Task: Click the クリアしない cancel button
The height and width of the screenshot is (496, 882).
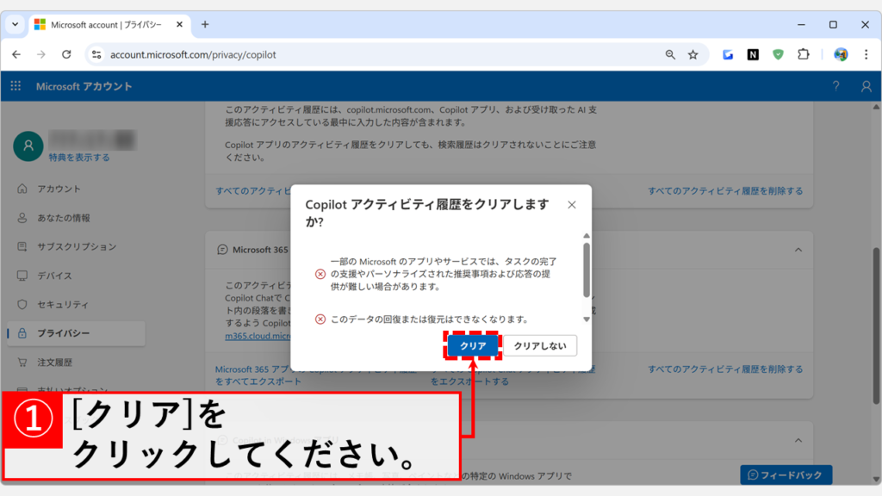Action: pyautogui.click(x=540, y=345)
